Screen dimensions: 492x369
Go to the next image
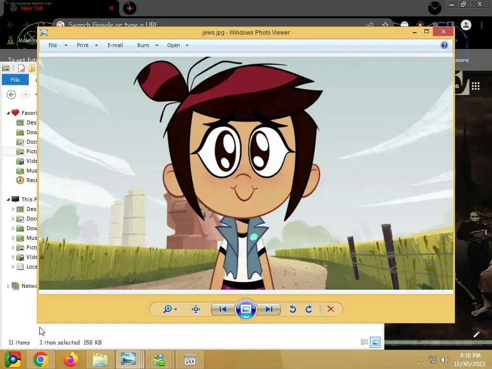(269, 309)
